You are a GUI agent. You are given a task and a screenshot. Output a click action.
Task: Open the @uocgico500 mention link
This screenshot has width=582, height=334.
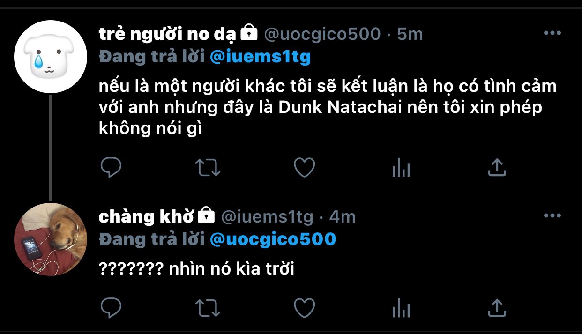click(x=273, y=239)
